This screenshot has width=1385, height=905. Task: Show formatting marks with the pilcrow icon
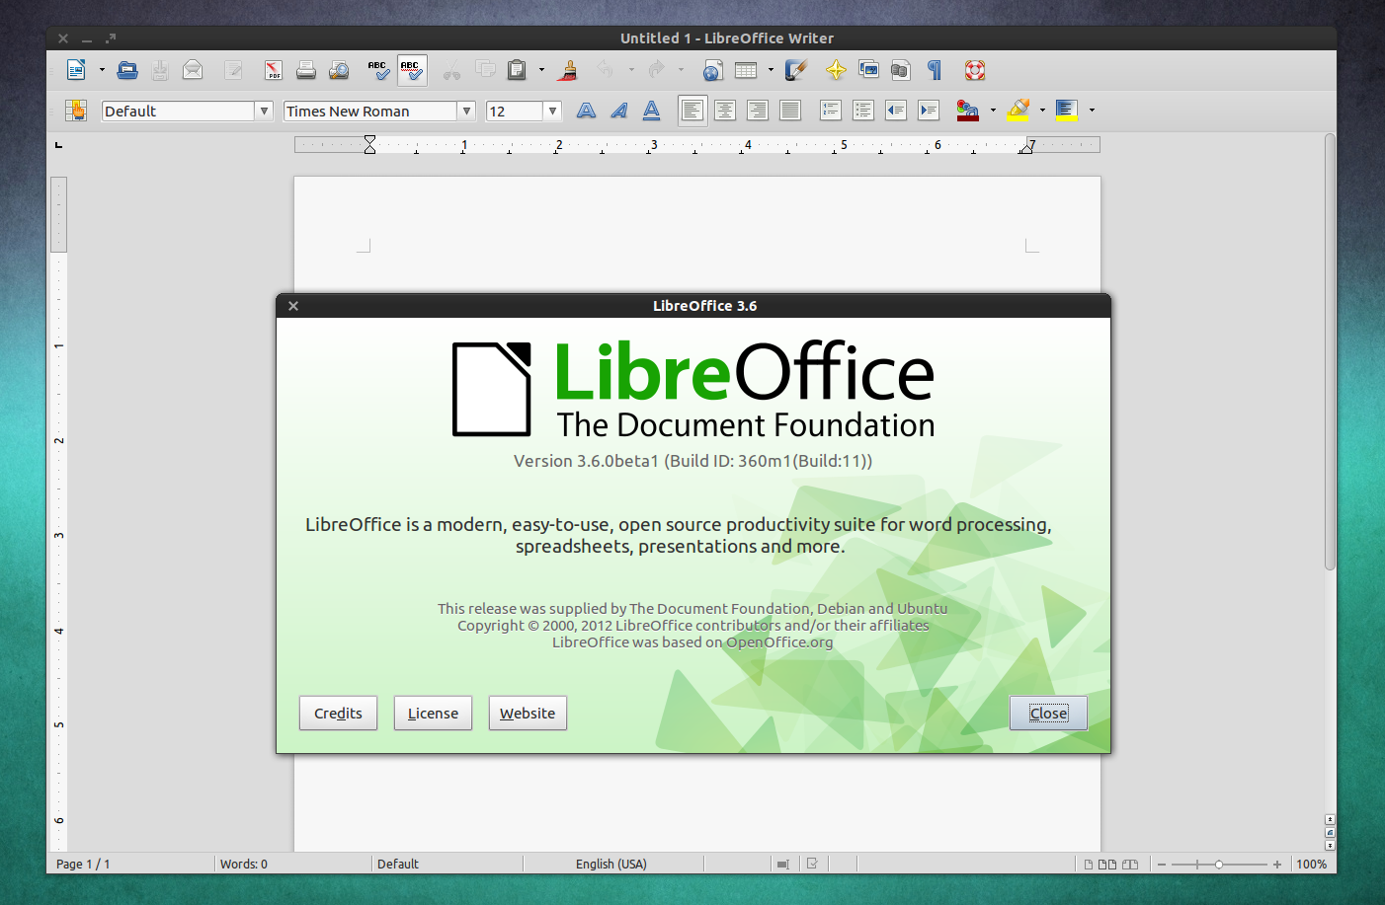[933, 70]
